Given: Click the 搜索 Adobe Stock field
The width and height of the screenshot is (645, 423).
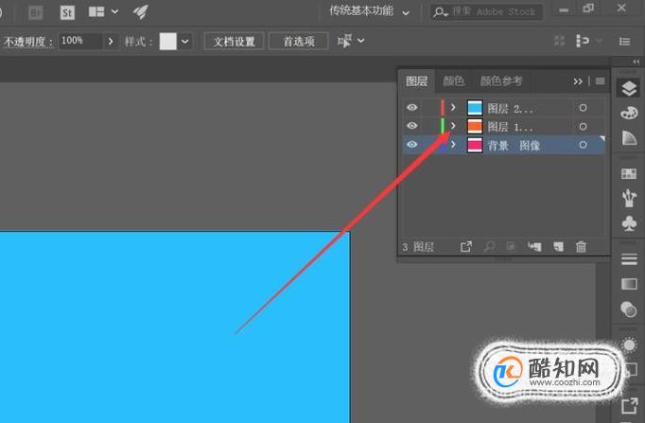Looking at the screenshot, I should (x=487, y=12).
